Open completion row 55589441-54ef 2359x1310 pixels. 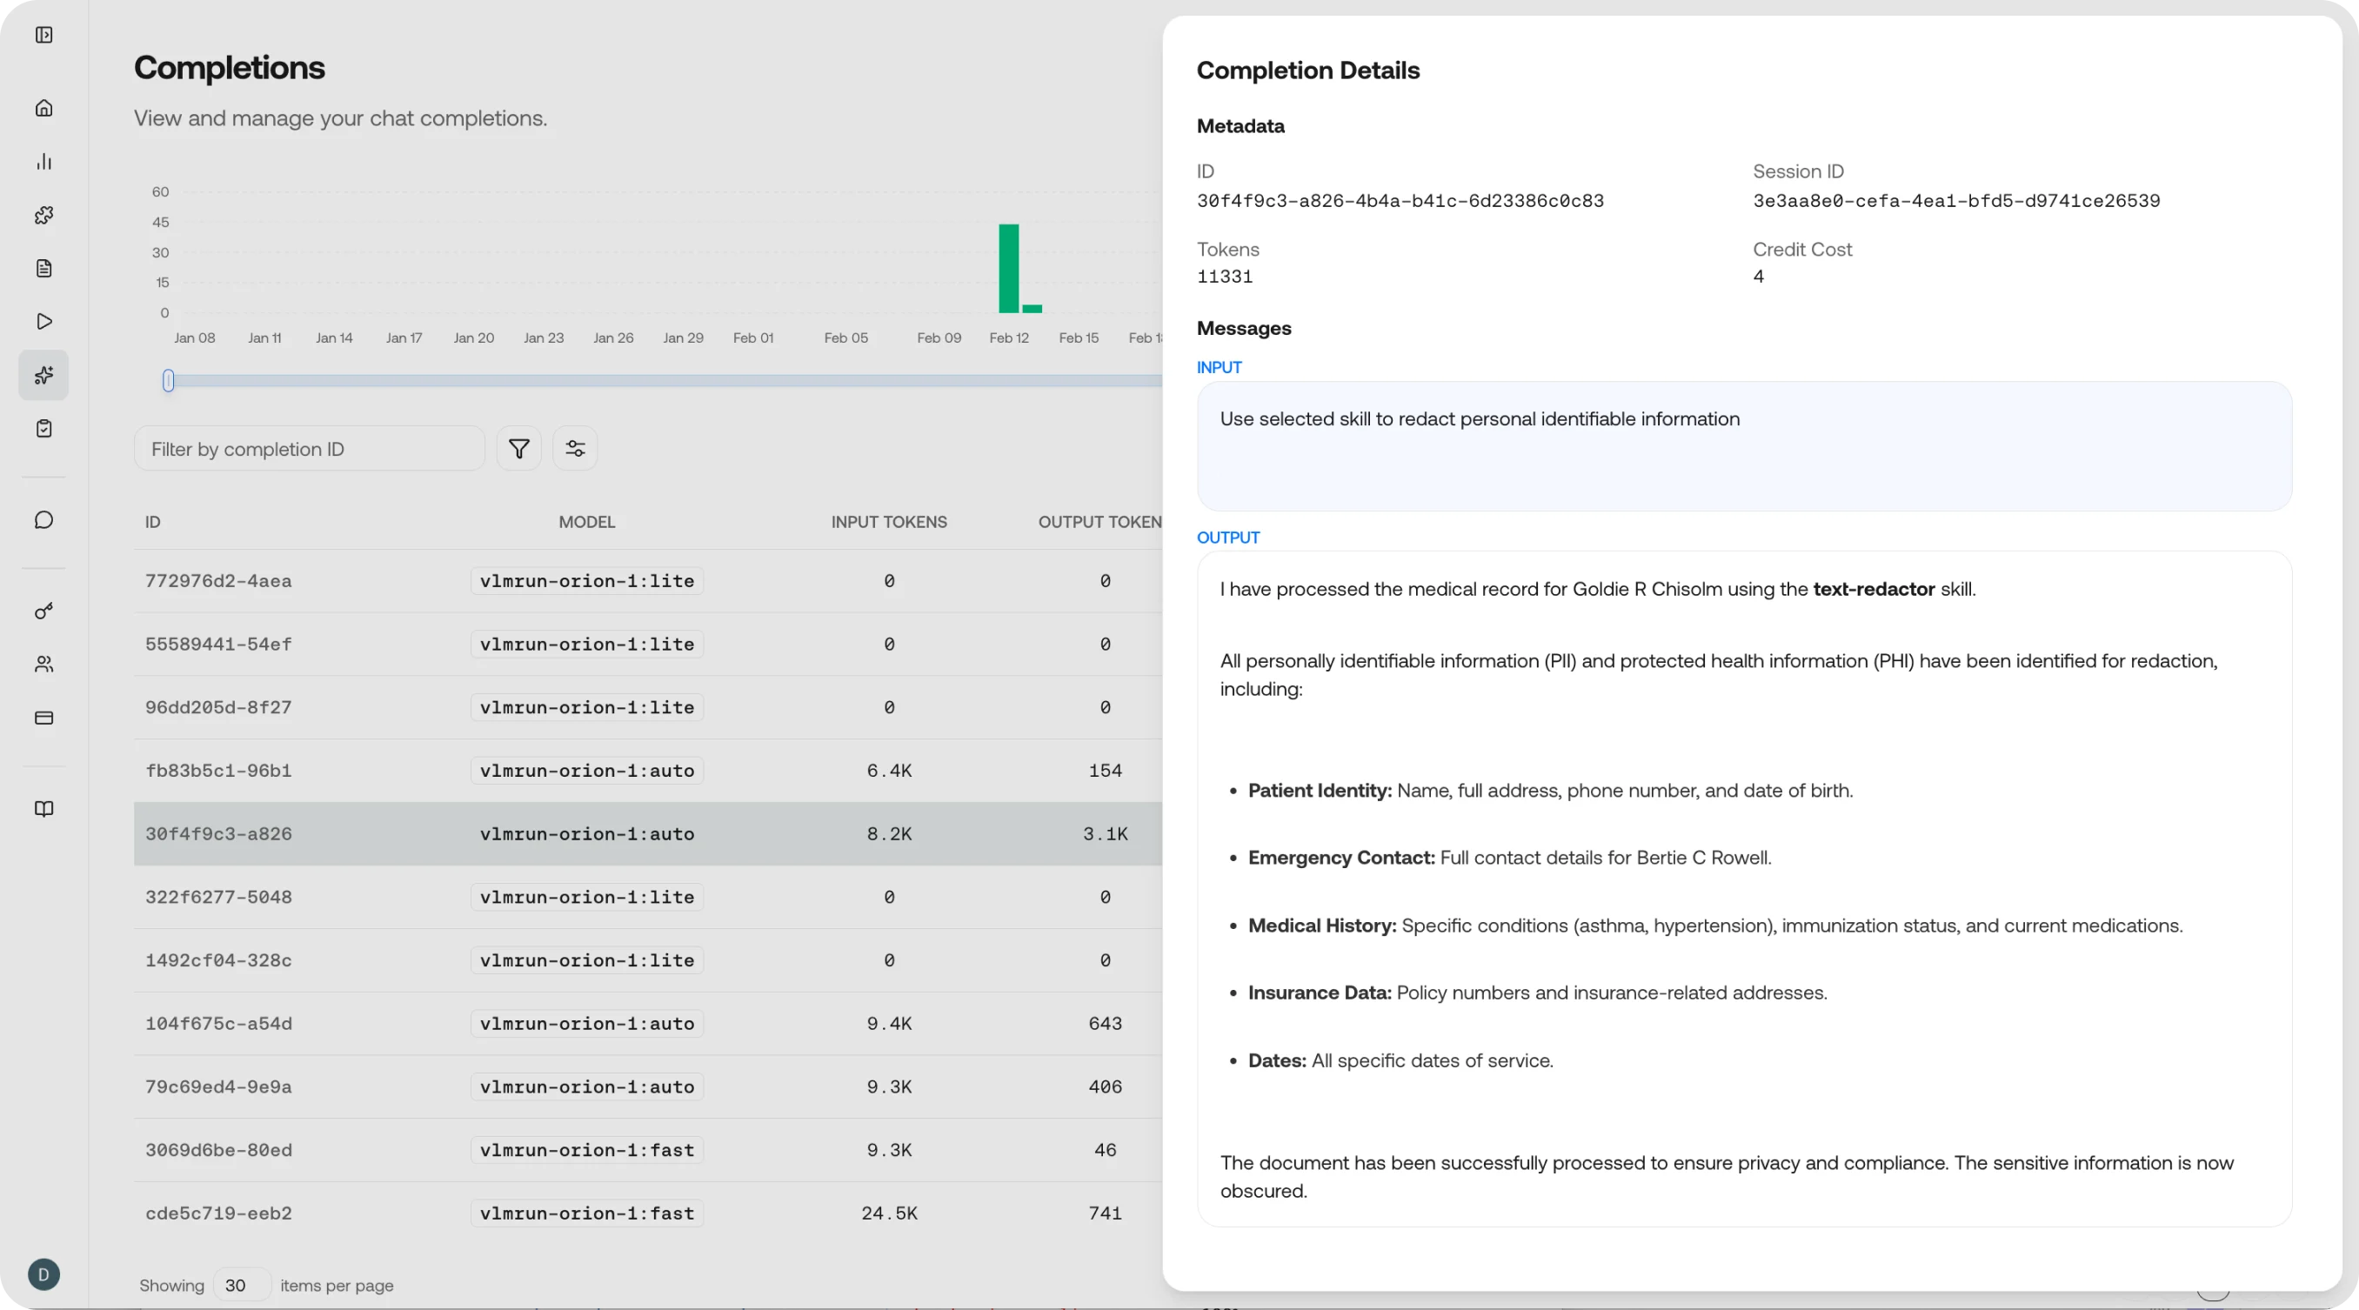click(x=648, y=644)
